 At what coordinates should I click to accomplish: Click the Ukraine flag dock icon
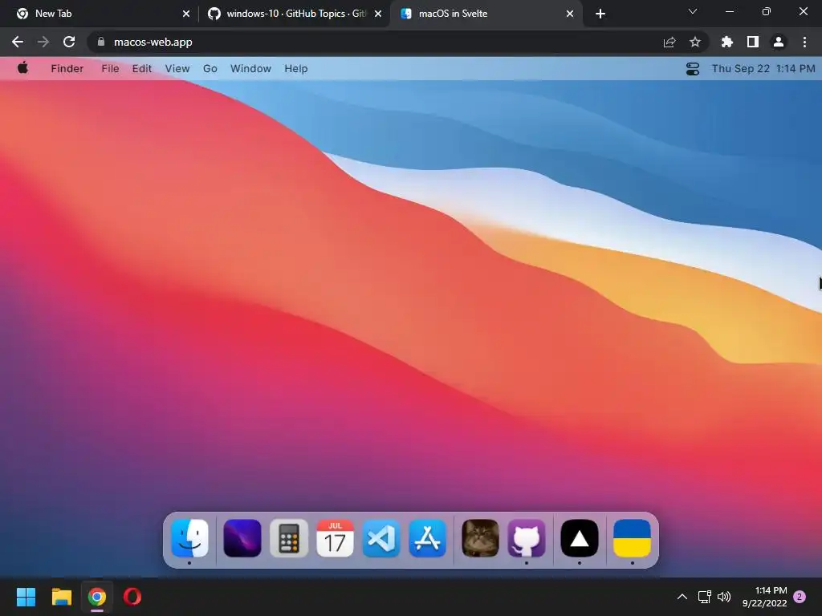(633, 538)
